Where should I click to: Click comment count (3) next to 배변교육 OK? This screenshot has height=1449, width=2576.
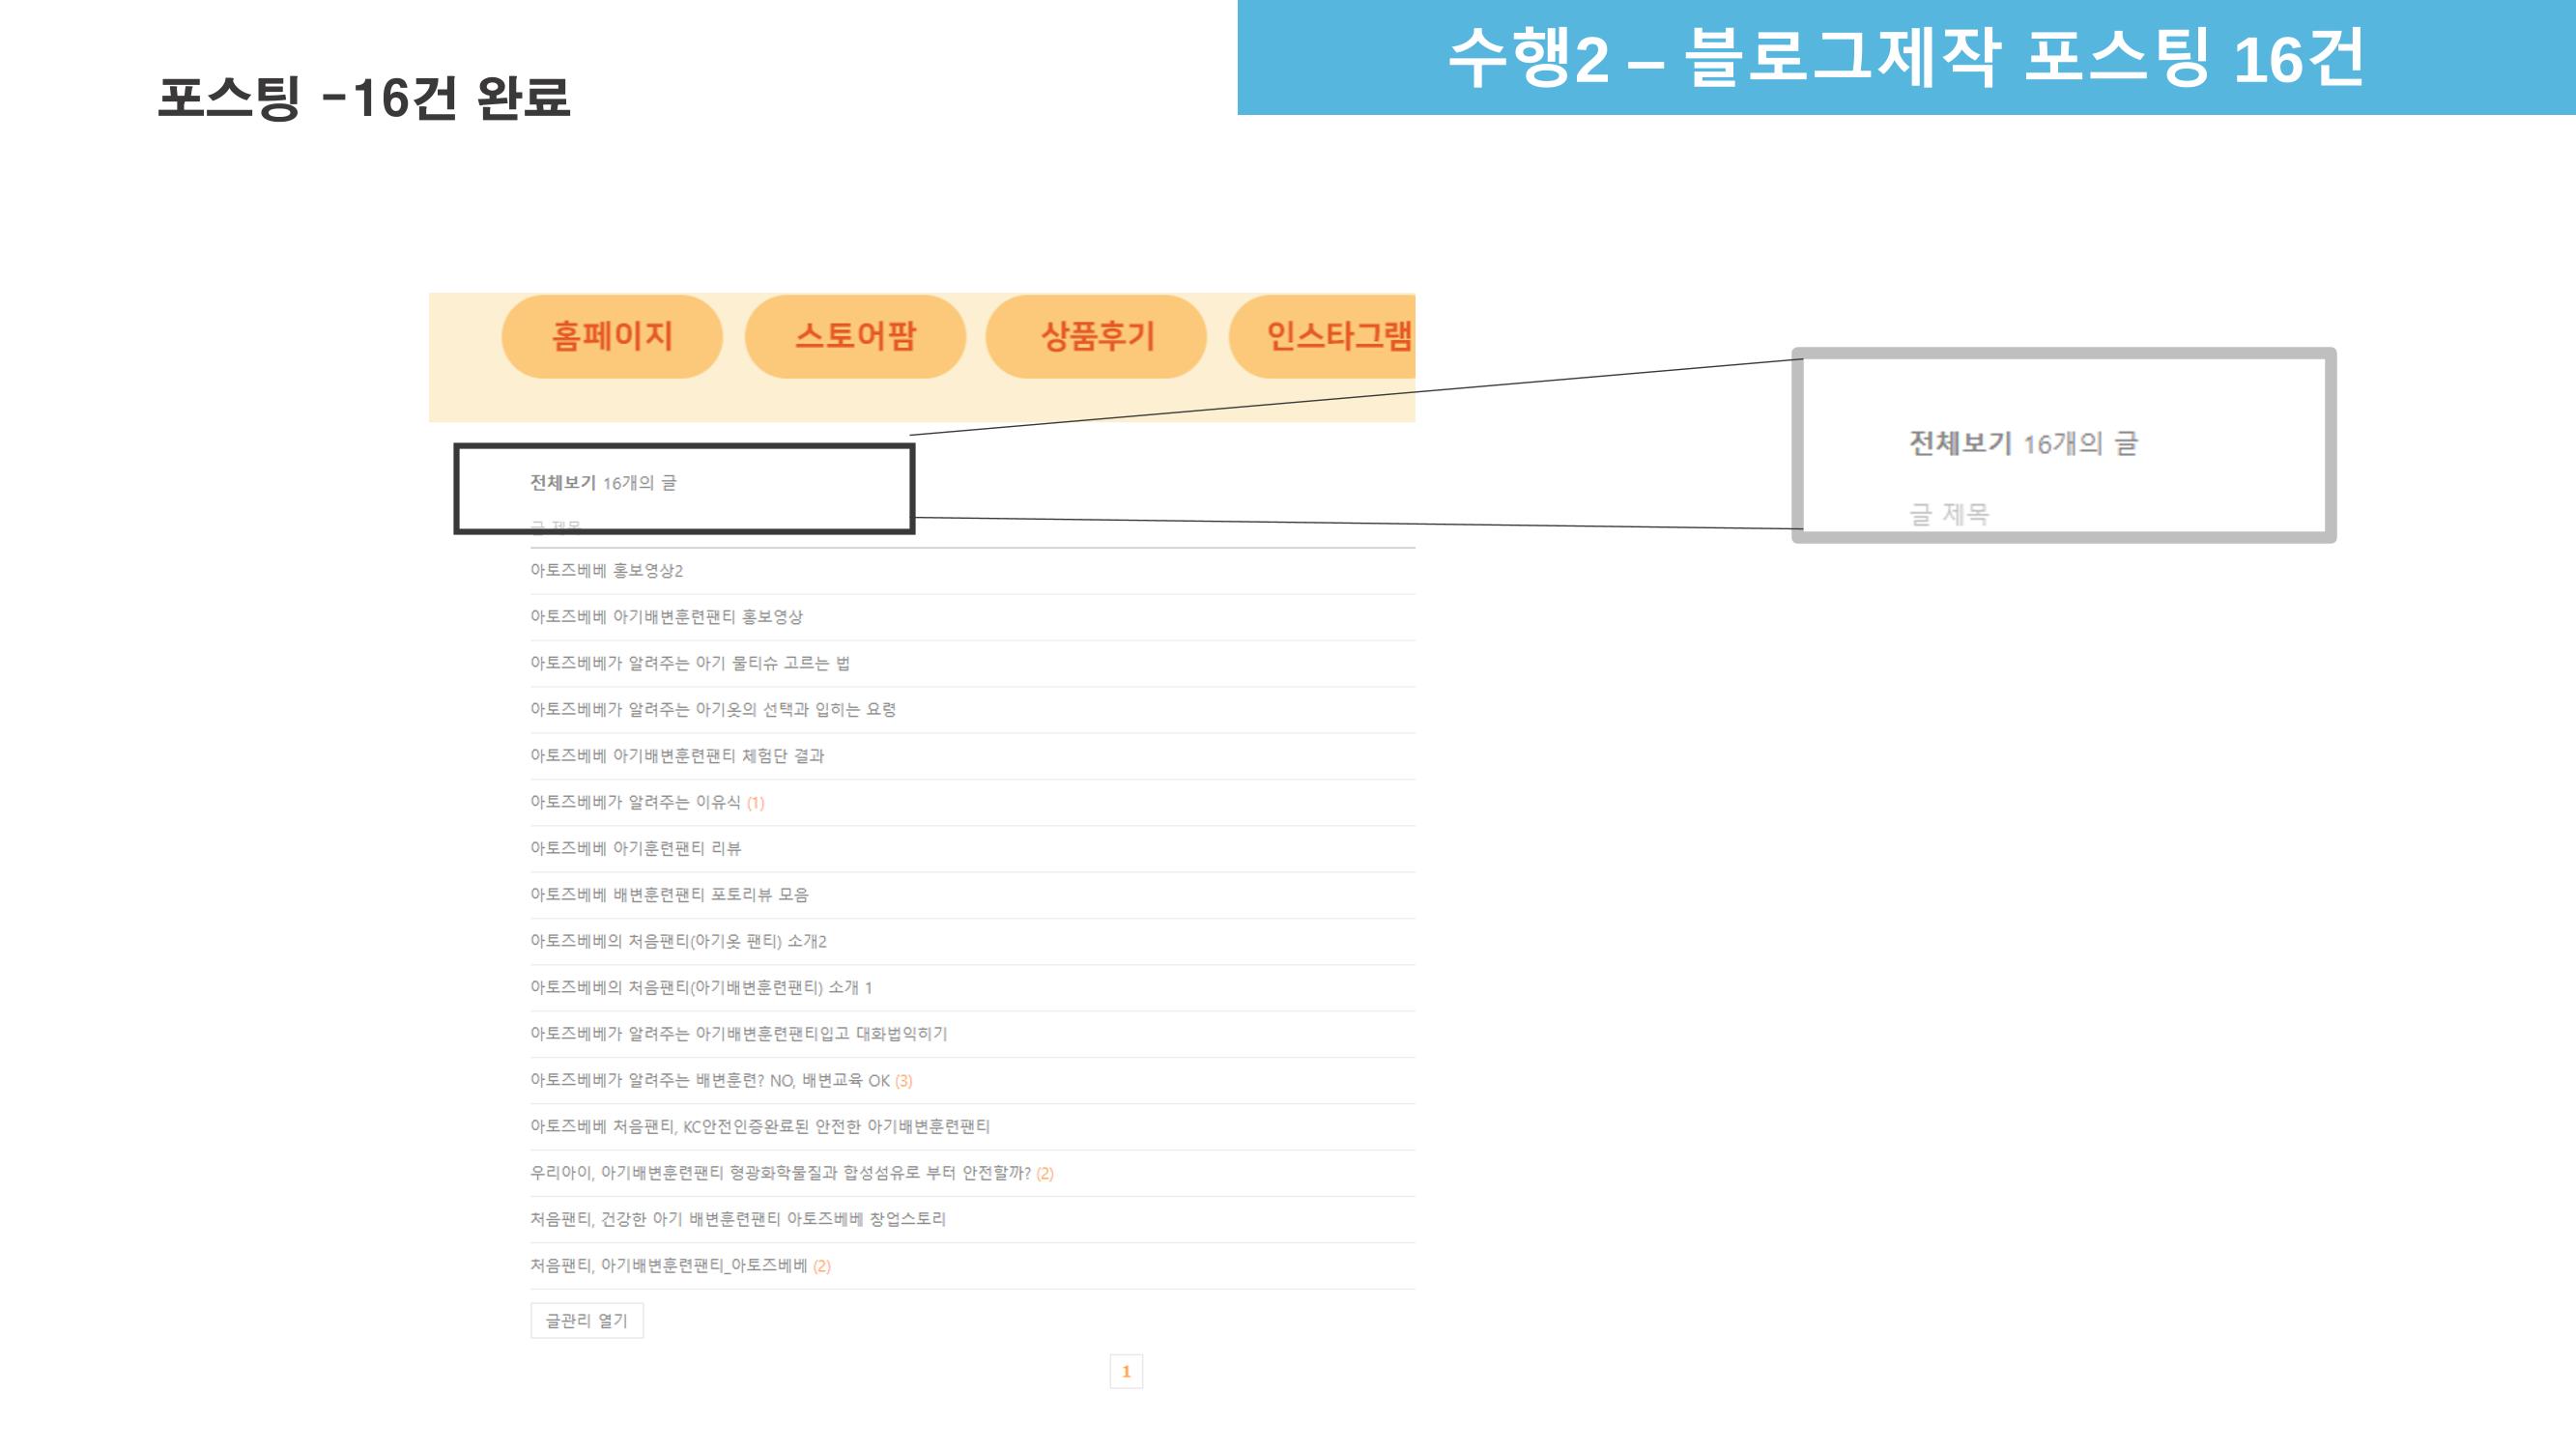pos(903,1081)
